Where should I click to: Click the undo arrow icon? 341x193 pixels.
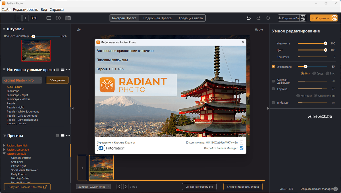pos(249,18)
